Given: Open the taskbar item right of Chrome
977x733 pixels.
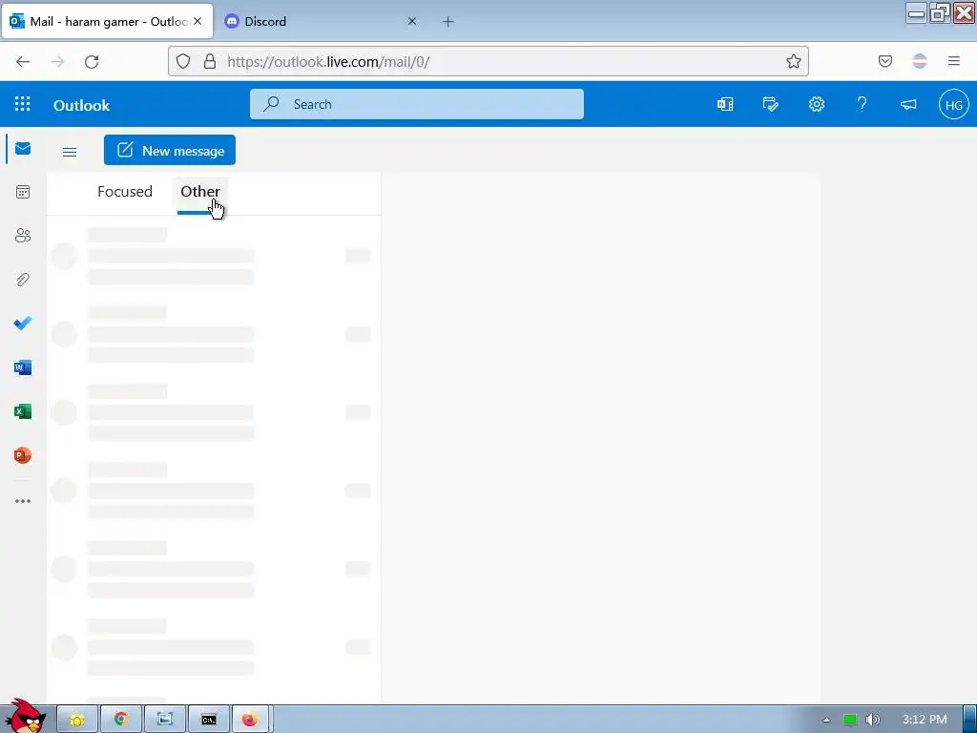Looking at the screenshot, I should [x=165, y=720].
